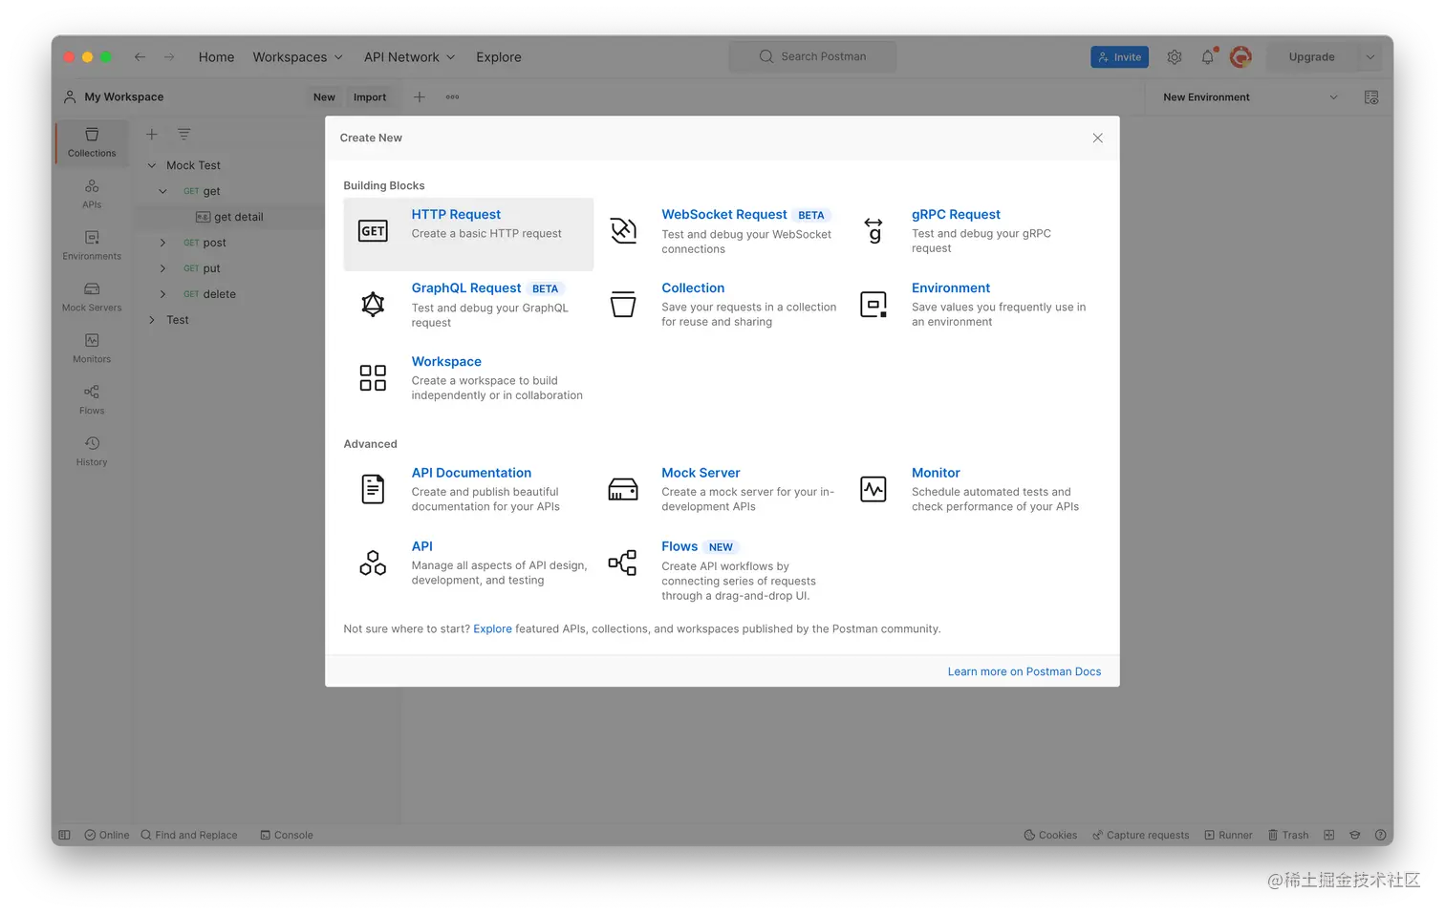Open the History sidebar tab
The height and width of the screenshot is (914, 1445).
[x=92, y=451]
